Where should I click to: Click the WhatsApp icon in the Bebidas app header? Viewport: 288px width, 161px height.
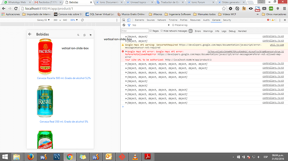(84, 35)
